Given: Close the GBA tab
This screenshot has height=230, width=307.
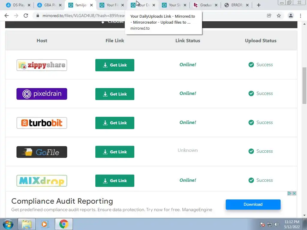Looking at the screenshot, I should 60,5.
